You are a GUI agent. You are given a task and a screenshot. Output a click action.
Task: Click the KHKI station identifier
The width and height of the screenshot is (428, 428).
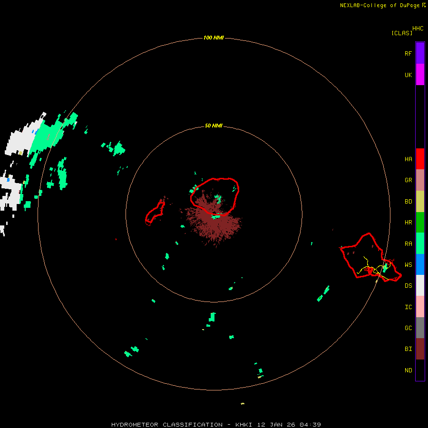point(243,425)
